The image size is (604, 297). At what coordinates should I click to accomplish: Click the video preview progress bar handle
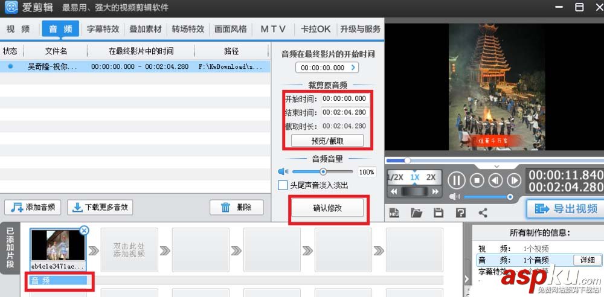407,160
